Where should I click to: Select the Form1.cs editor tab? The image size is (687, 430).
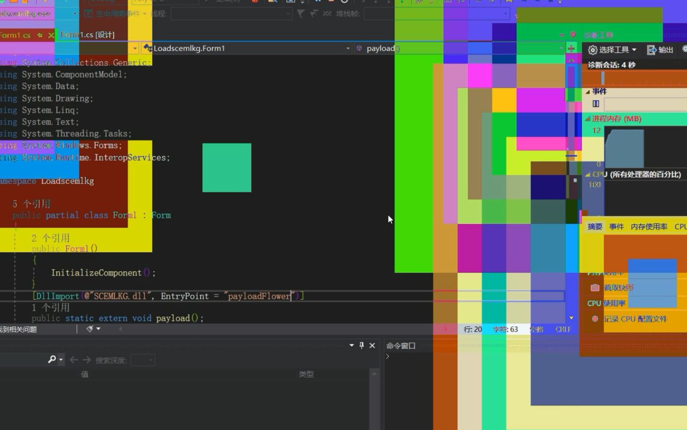[15, 35]
